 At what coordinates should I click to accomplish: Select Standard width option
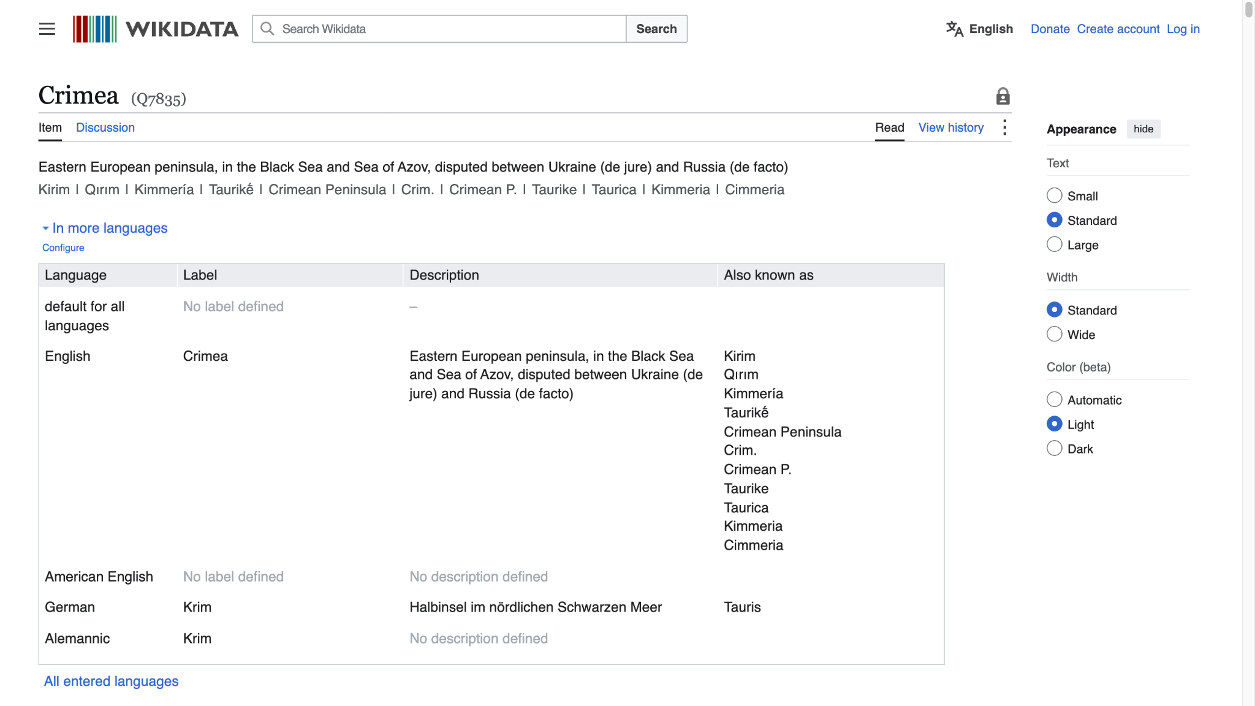pyautogui.click(x=1054, y=309)
